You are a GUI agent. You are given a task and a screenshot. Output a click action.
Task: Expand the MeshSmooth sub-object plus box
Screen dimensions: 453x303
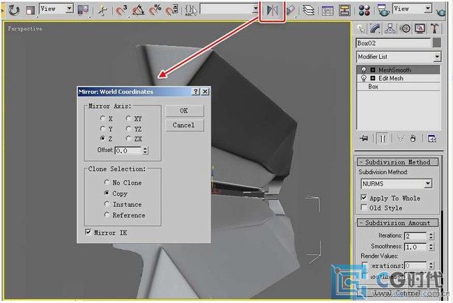(373, 70)
